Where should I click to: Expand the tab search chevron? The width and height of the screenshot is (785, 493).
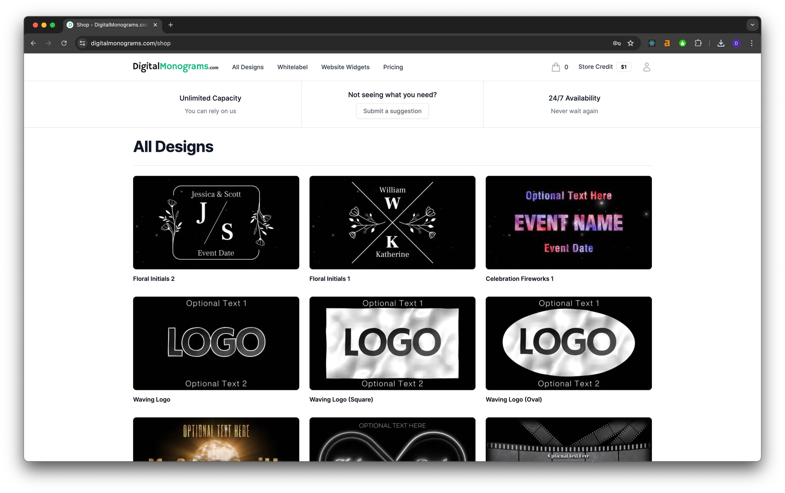click(x=752, y=25)
